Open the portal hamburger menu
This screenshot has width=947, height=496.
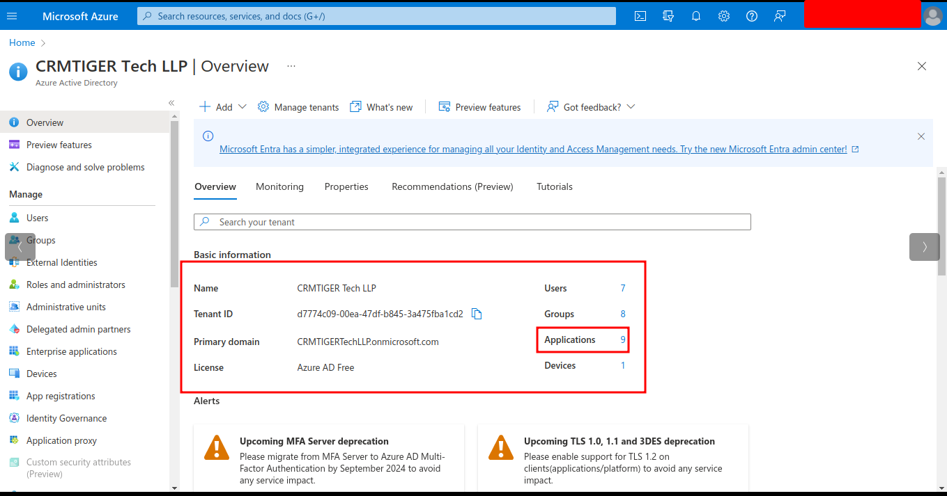12,16
